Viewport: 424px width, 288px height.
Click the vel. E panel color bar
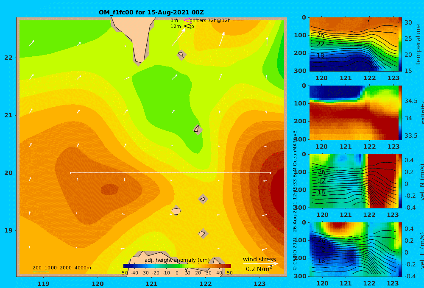[x=400, y=249]
